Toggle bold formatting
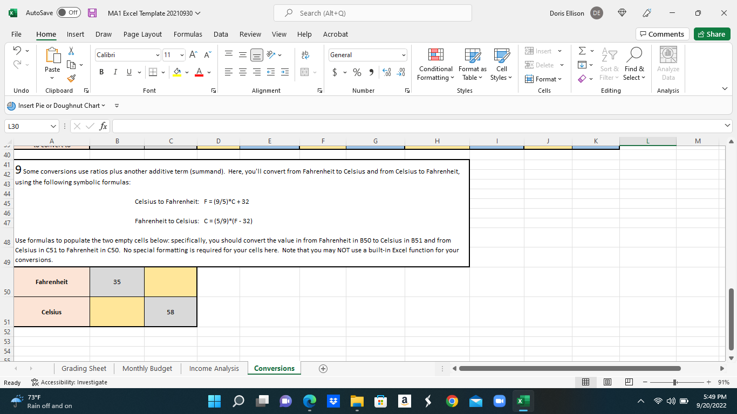Image resolution: width=737 pixels, height=414 pixels. [x=101, y=71]
